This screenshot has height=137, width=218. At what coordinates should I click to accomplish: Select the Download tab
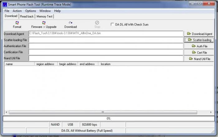click(x=11, y=16)
